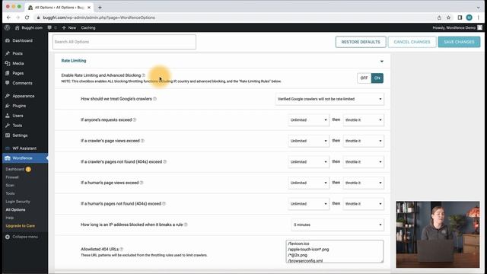487x274 pixels.
Task: Open human's page views action dropdown
Action: pos(364,183)
